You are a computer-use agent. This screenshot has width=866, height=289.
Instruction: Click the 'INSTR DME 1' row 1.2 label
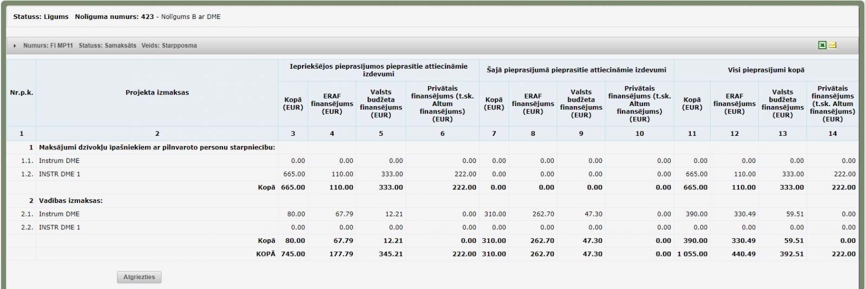(60, 174)
